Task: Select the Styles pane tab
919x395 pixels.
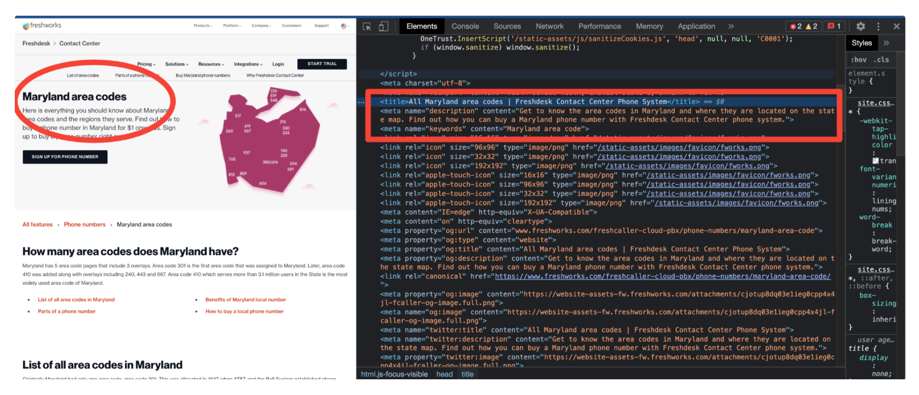Action: pos(862,43)
